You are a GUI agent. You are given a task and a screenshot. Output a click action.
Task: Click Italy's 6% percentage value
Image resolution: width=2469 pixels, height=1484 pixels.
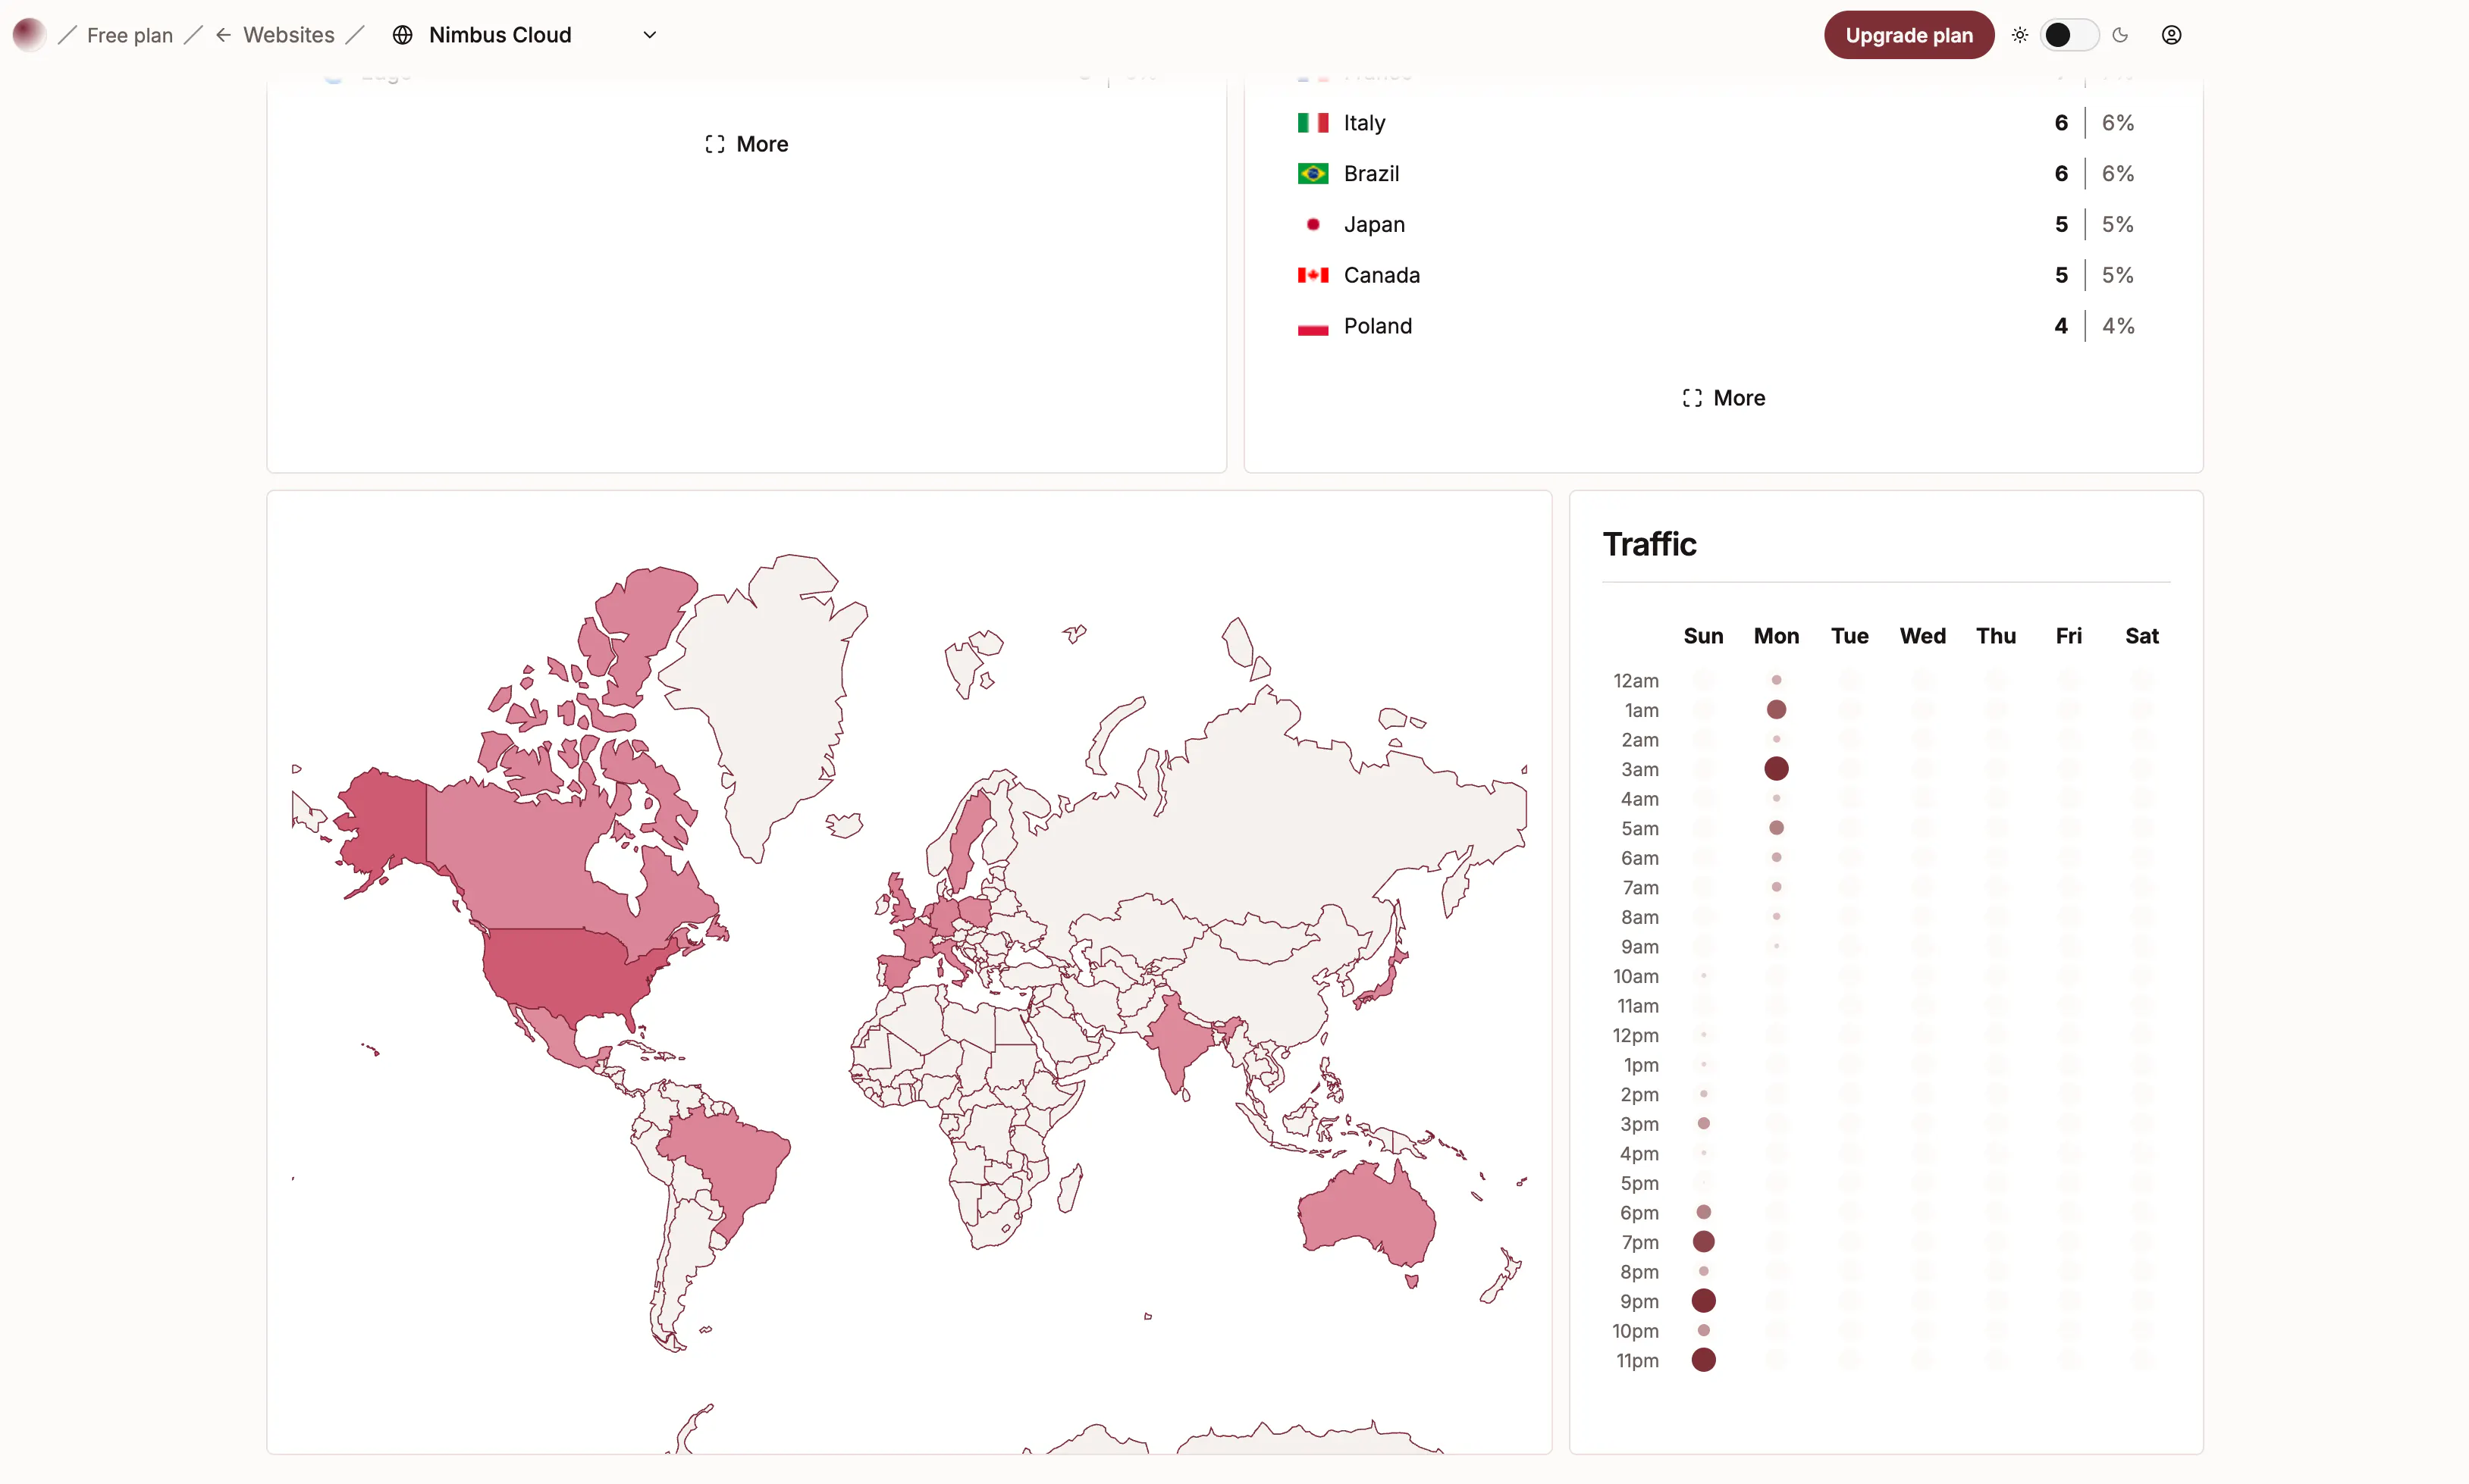click(x=2117, y=123)
